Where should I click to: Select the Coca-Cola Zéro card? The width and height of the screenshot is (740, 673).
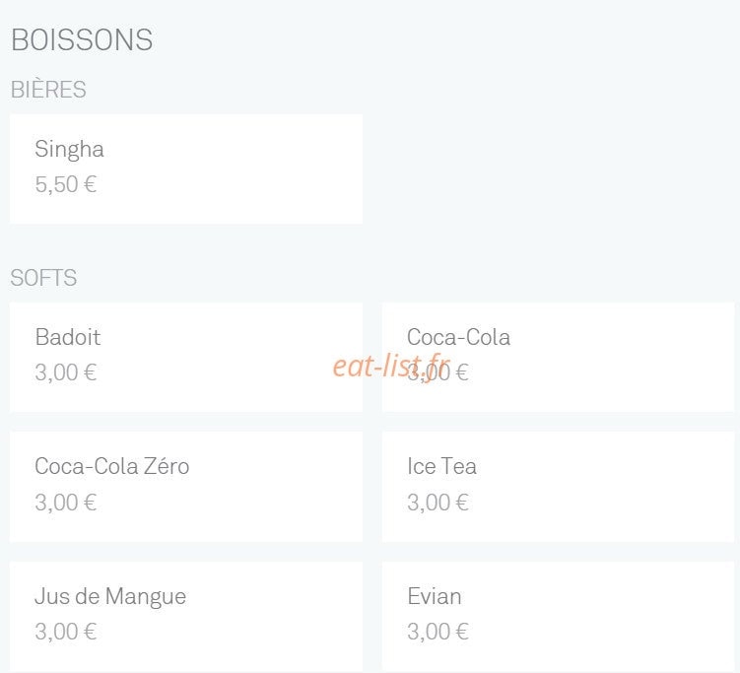tap(186, 487)
